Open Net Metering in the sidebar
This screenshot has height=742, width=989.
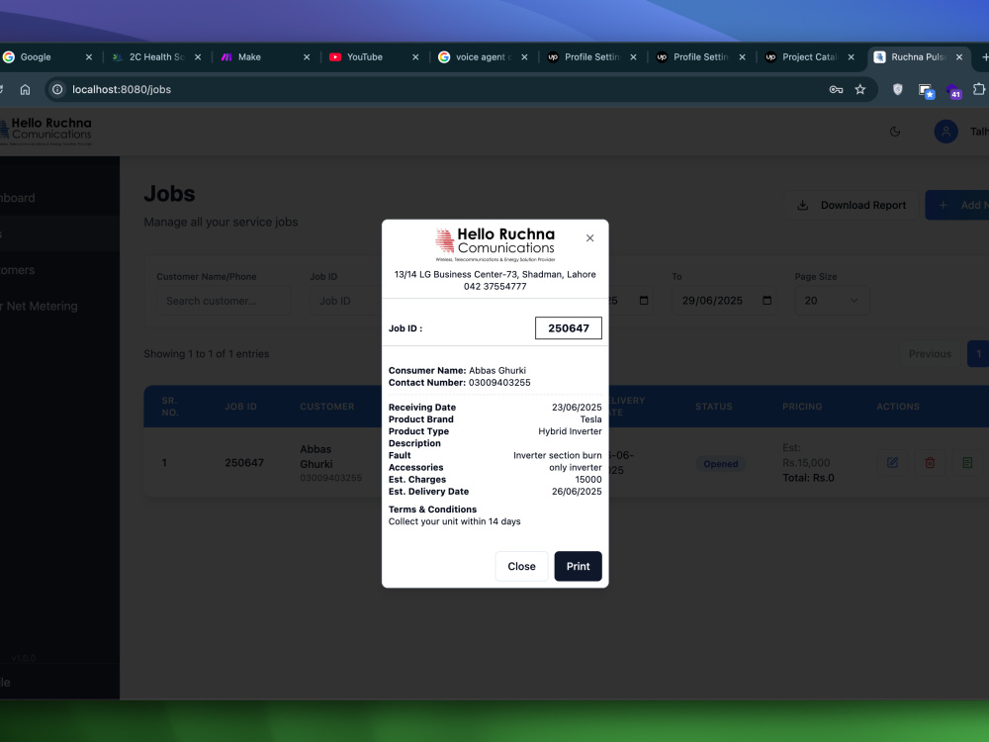[x=41, y=306]
